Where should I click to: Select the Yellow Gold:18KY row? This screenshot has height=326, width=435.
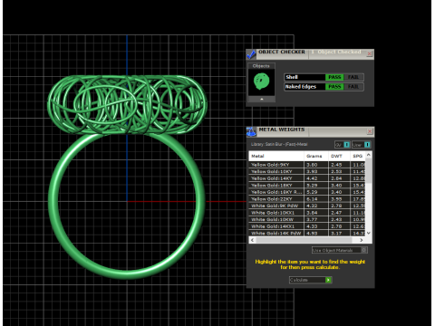307,186
